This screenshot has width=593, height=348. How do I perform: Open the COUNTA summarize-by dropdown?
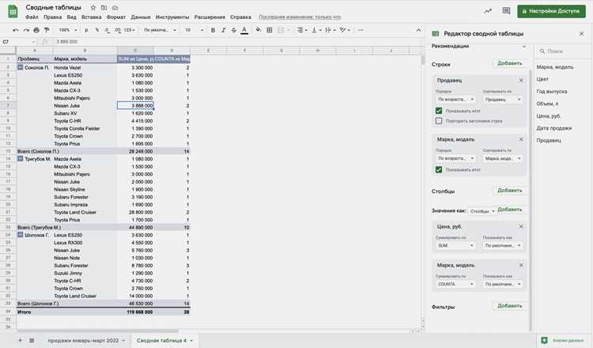455,284
